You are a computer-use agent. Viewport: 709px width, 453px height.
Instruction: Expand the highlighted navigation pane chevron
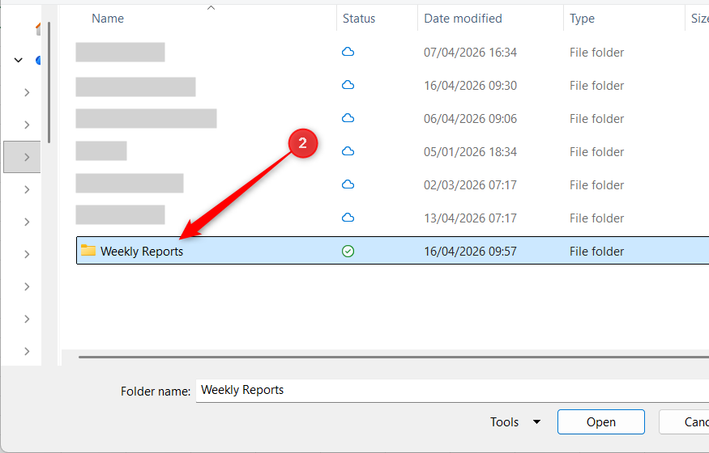(27, 157)
